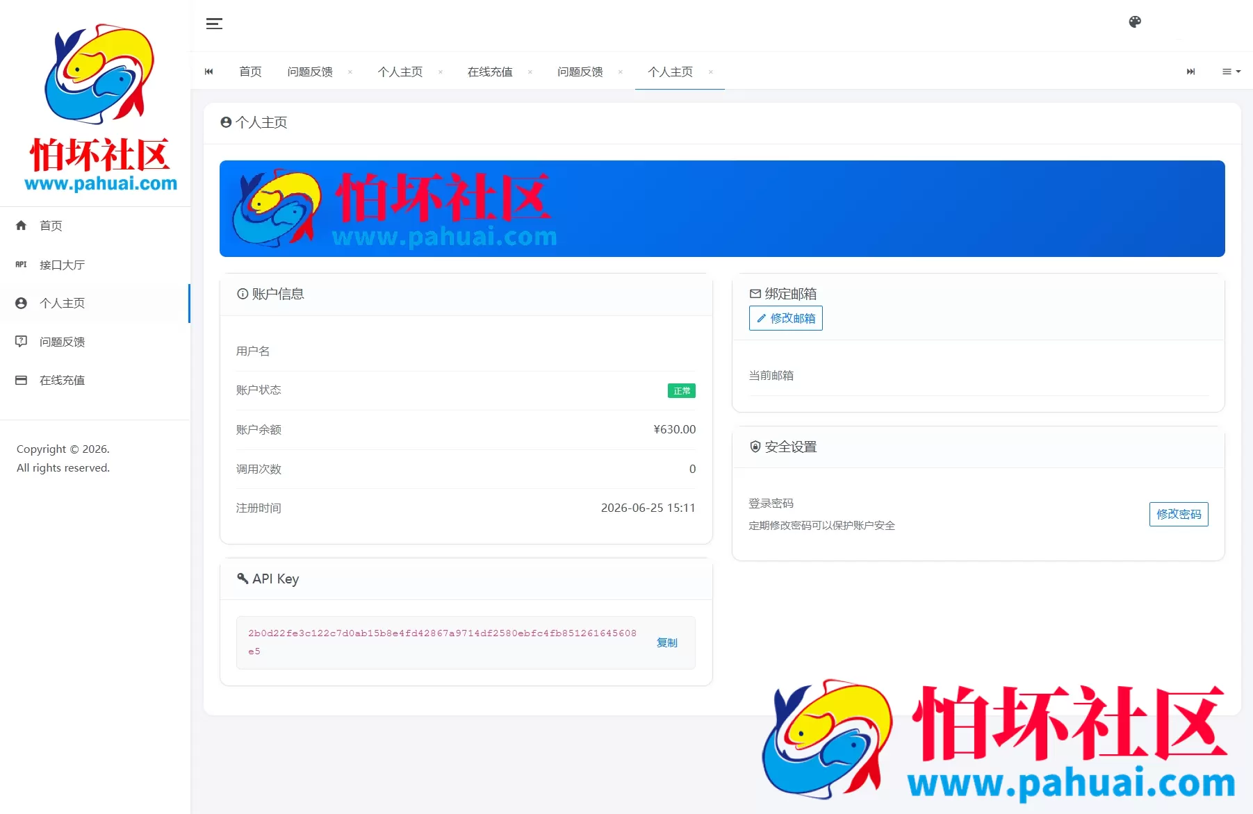Image resolution: width=1253 pixels, height=814 pixels.
Task: Click the 当前邮箱 label
Action: tap(771, 375)
